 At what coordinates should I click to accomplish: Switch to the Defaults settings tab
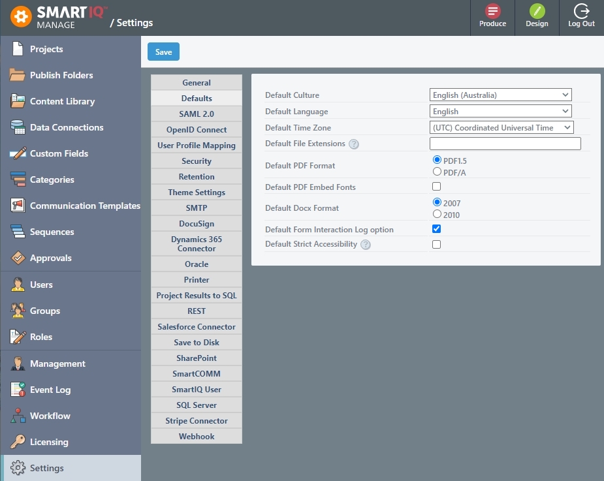point(197,98)
